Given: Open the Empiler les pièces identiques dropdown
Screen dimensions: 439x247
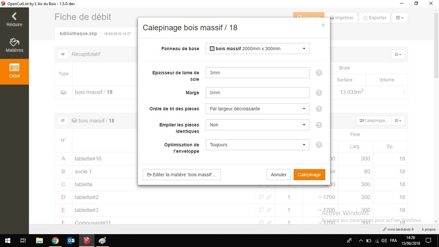Looking at the screenshot, I should point(257,125).
